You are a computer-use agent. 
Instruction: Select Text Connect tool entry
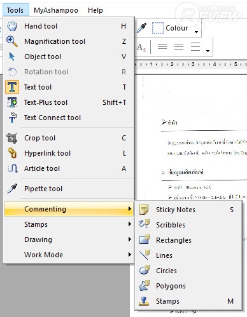pyautogui.click(x=69, y=118)
